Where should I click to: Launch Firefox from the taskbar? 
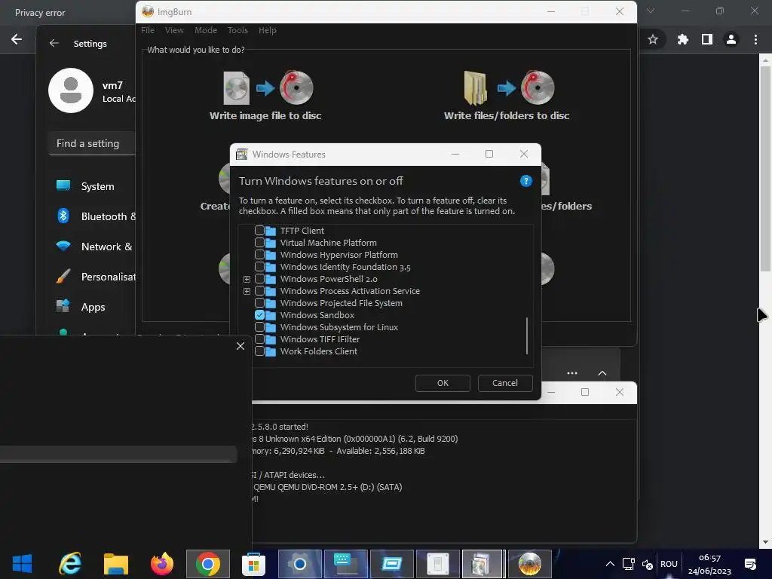tap(162, 564)
